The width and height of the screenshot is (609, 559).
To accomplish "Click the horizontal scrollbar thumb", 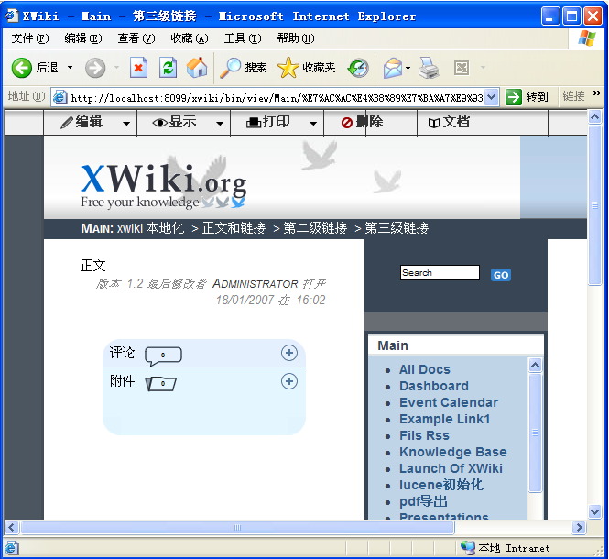I will pos(237,528).
